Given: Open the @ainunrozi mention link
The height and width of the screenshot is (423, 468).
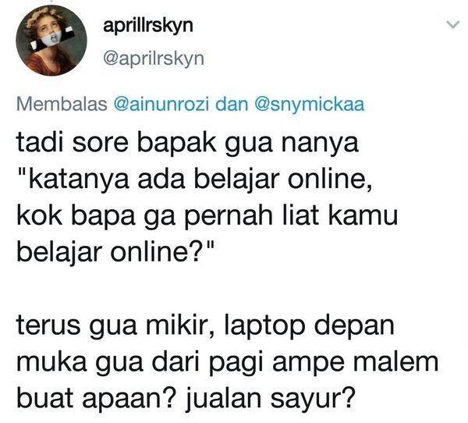Looking at the screenshot, I should pos(161,105).
